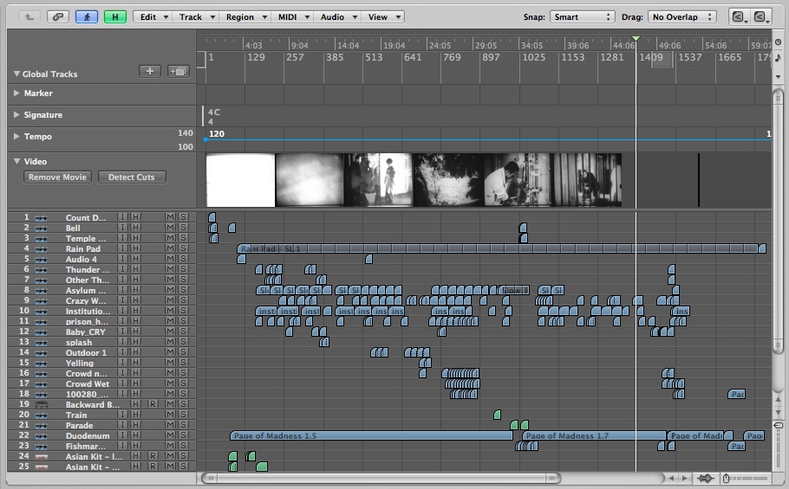Mute the Rain Pad track

170,248
